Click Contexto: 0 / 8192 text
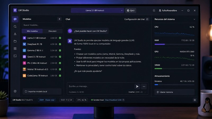The image size is (212, 119). click(x=76, y=92)
